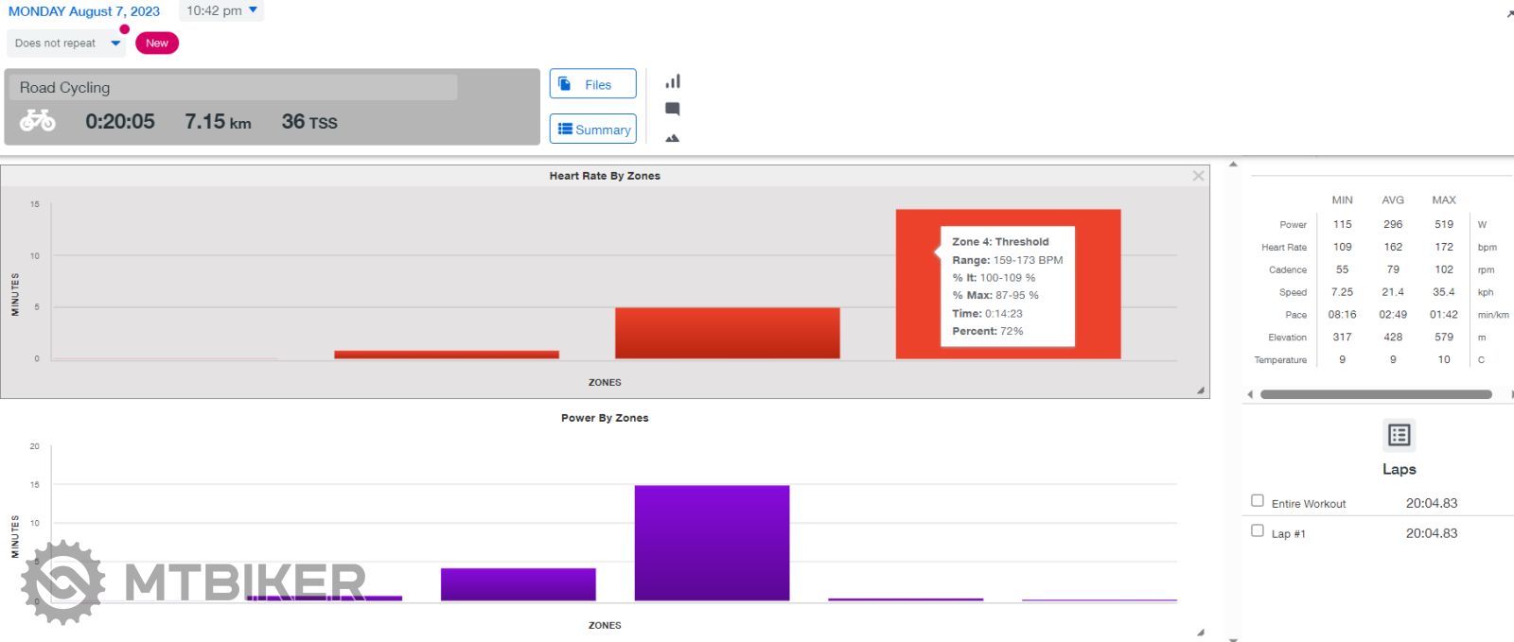Click the bicycle sport type icon
The height and width of the screenshot is (642, 1514).
[38, 121]
